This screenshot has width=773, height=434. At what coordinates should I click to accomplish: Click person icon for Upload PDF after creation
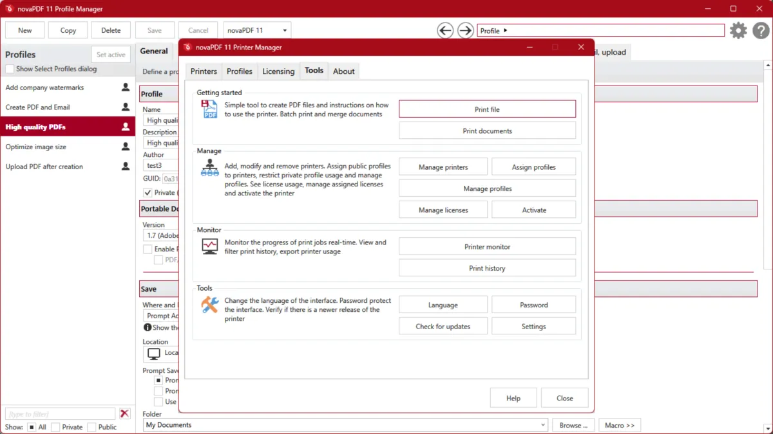[126, 167]
